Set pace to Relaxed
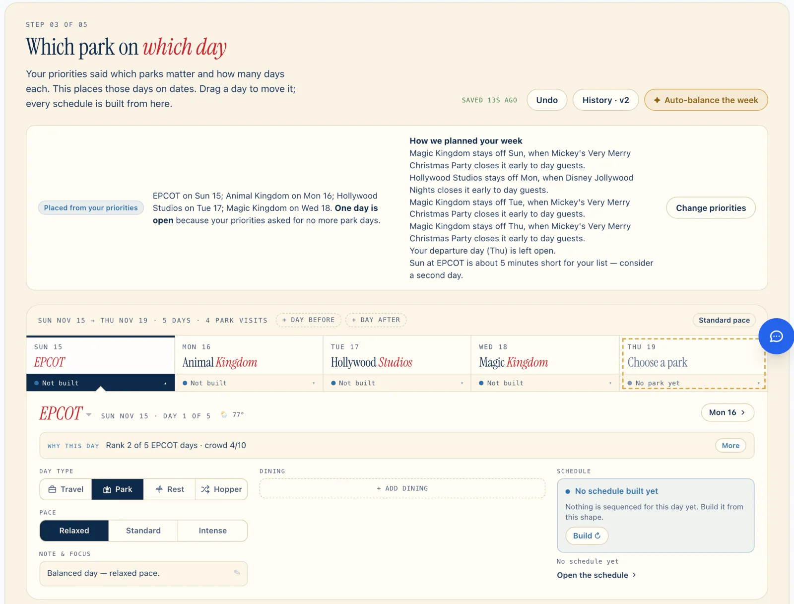The image size is (794, 604). tap(74, 531)
